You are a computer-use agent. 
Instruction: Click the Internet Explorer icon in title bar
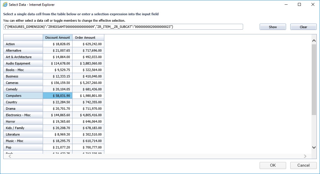point(5,5)
